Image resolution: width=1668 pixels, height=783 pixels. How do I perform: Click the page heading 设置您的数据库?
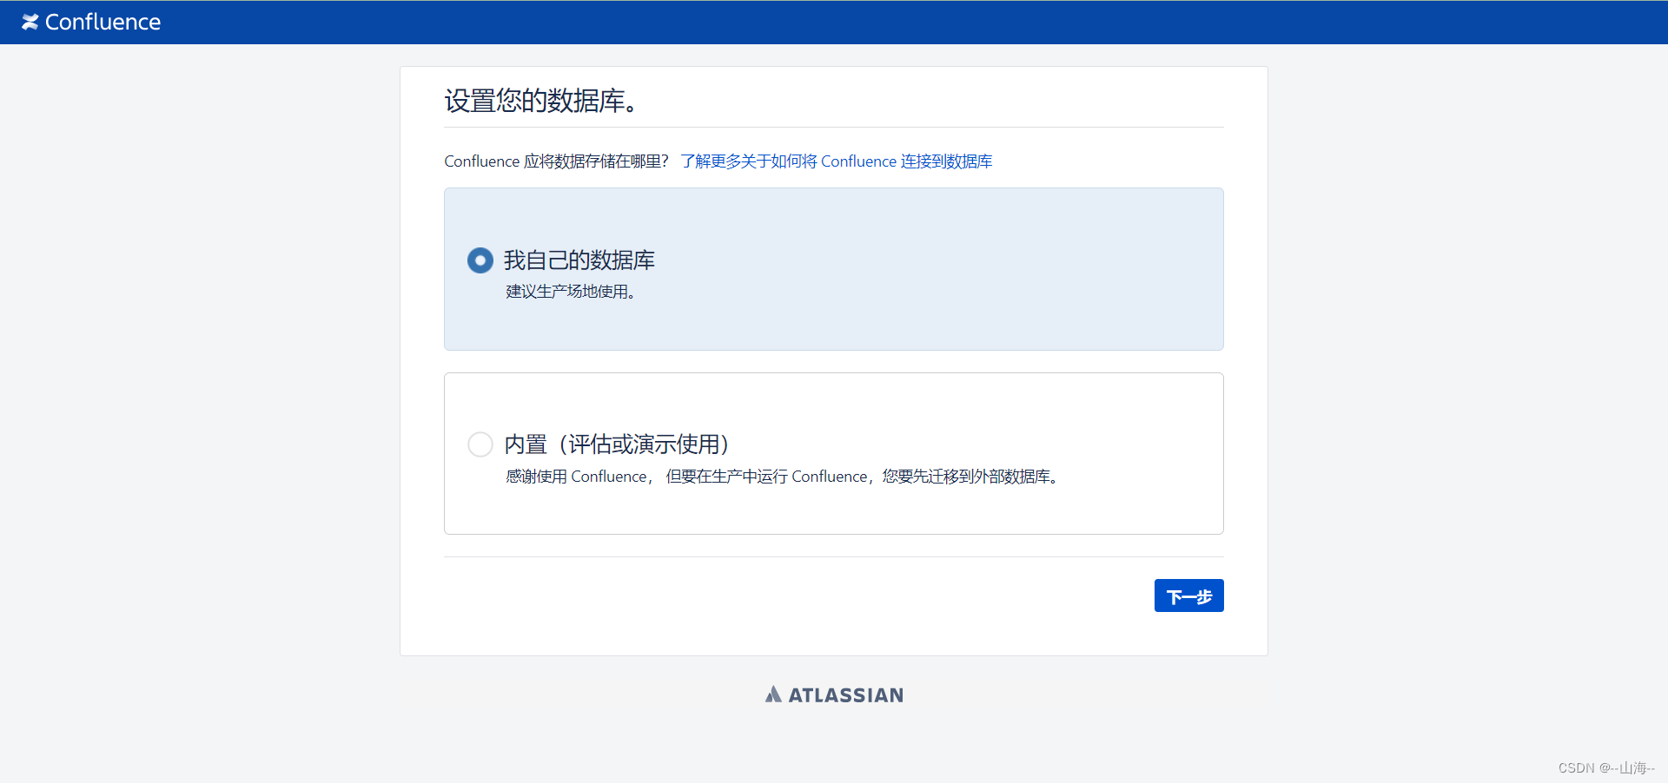pyautogui.click(x=539, y=101)
